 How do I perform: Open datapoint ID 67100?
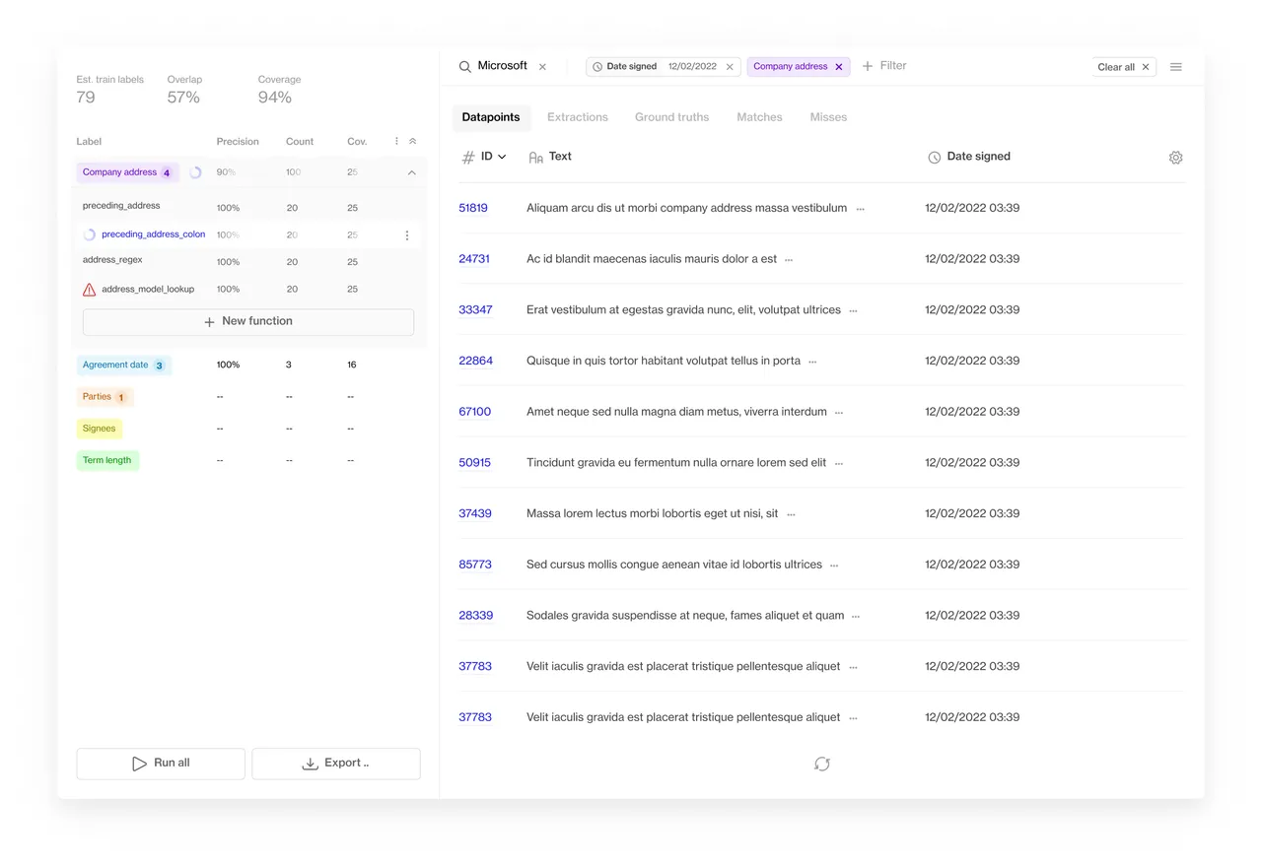474,412
